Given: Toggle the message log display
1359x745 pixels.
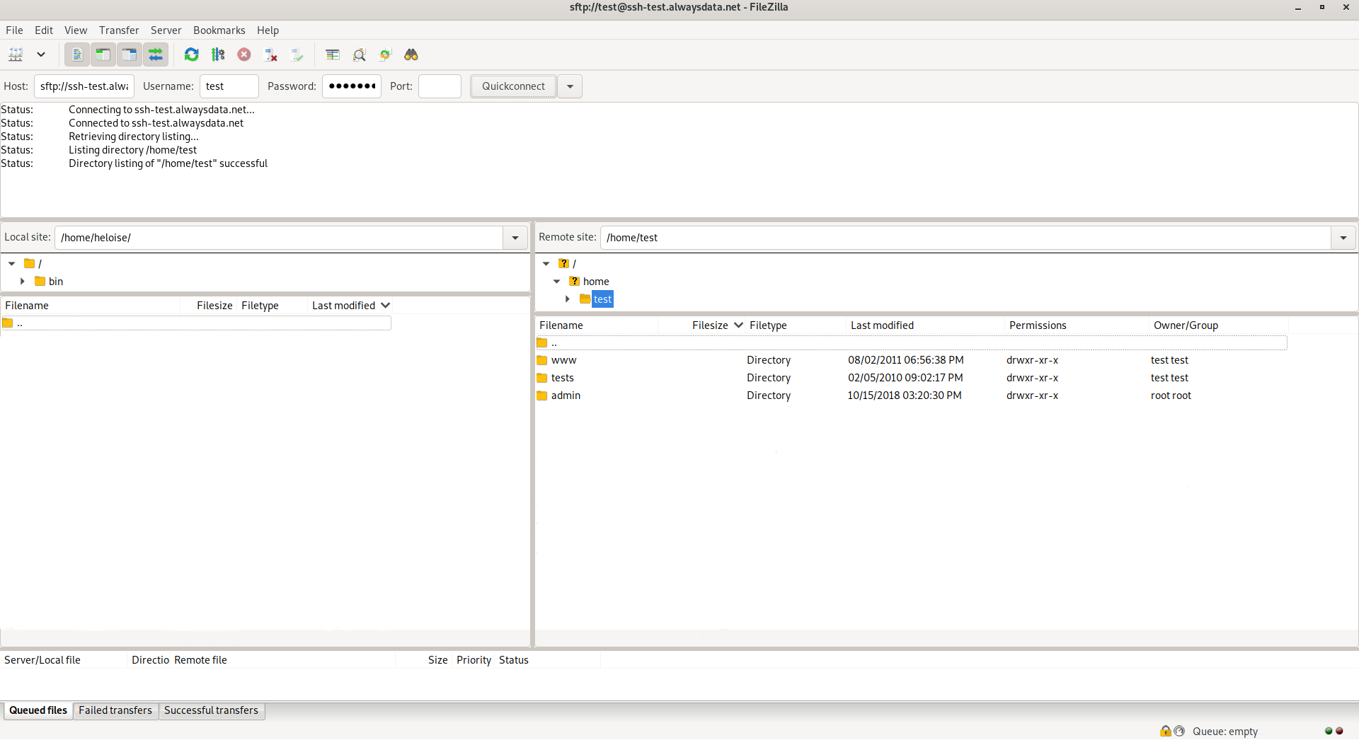Looking at the screenshot, I should [76, 54].
